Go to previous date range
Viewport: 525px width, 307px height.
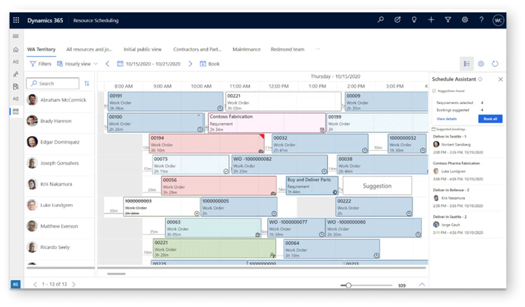point(108,63)
